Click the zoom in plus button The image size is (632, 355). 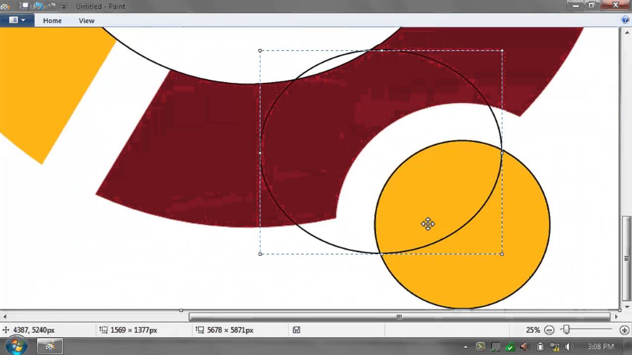point(624,330)
